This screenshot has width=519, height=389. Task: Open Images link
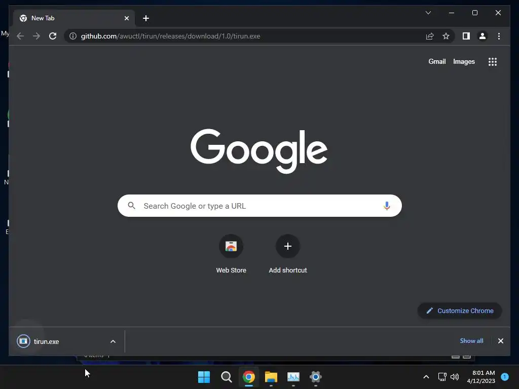pyautogui.click(x=464, y=61)
